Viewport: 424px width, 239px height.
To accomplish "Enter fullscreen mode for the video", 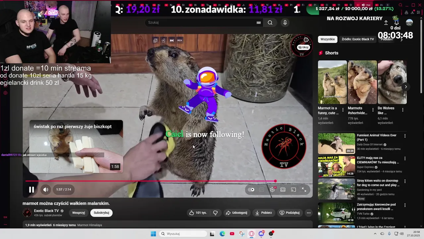I will point(304,190).
